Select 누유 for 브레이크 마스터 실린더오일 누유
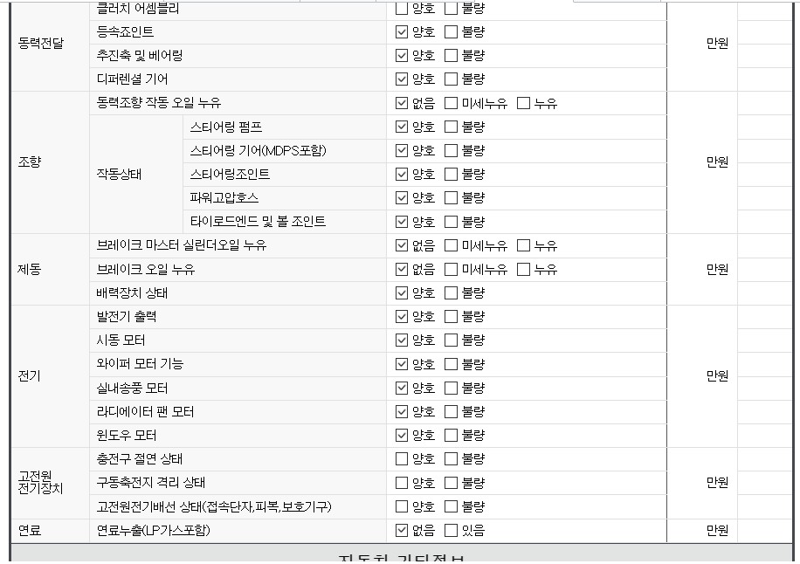 (x=523, y=246)
